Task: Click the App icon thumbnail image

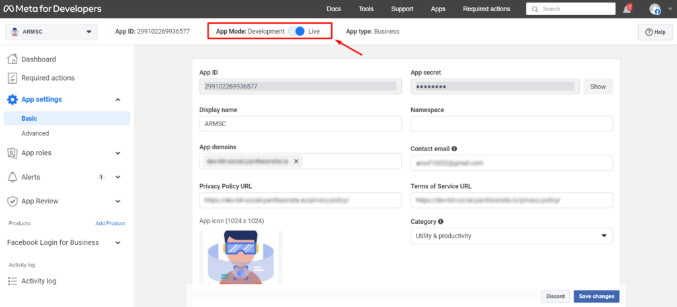Action: (241, 257)
